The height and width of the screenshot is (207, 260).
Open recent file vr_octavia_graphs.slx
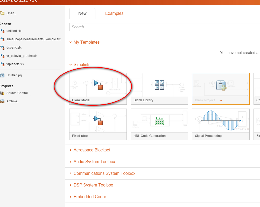[x=22, y=56]
